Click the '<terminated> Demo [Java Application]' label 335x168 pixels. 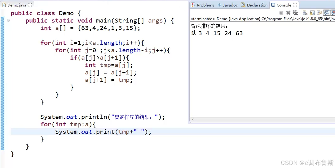tap(225, 19)
